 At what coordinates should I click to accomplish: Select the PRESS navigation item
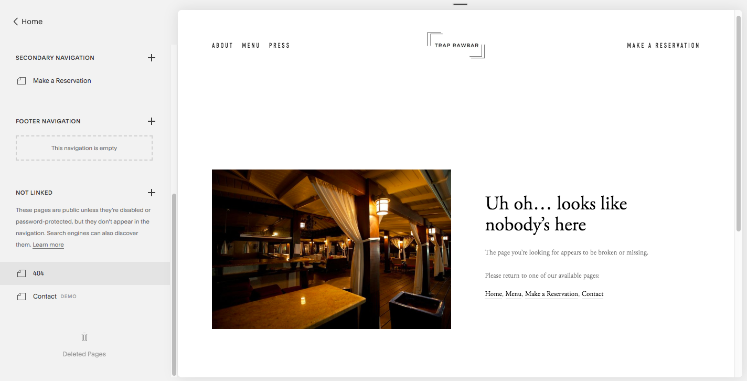(279, 45)
